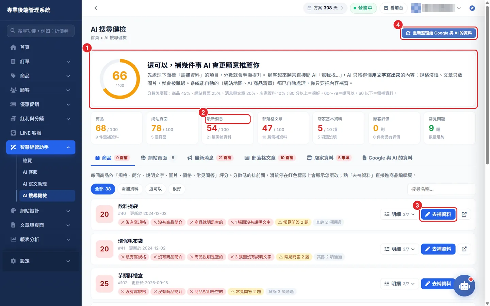Click the sidebar 搜尋功能 search field
The width and height of the screenshot is (490, 306).
[x=40, y=31]
